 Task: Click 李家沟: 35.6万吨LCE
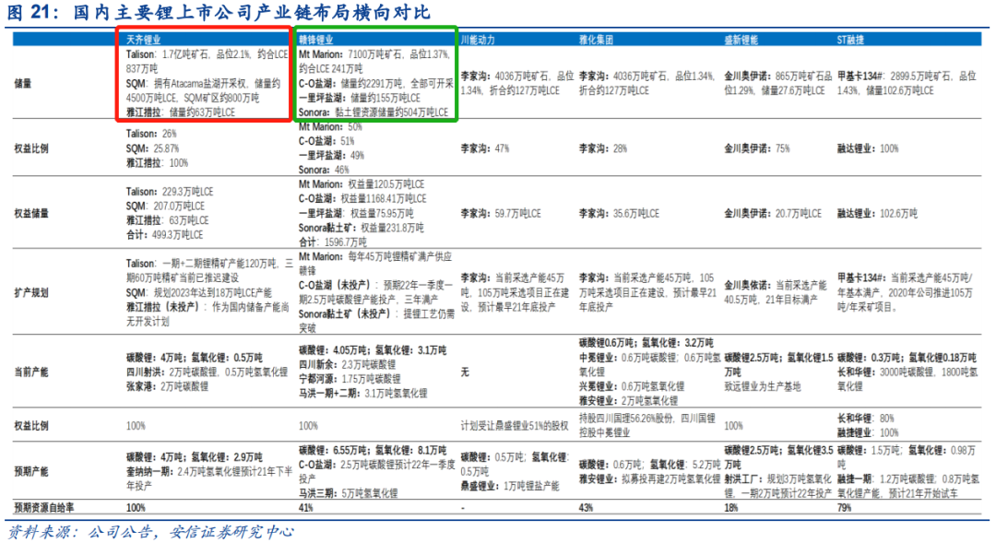tap(619, 213)
